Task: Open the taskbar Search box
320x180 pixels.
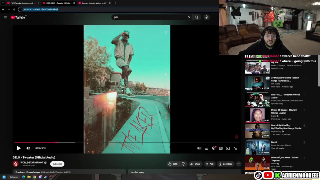Action: pos(14,177)
